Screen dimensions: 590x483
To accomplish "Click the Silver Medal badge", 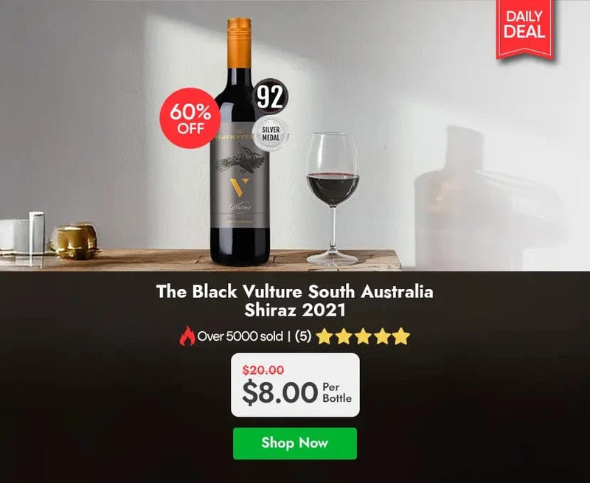I will [x=271, y=133].
